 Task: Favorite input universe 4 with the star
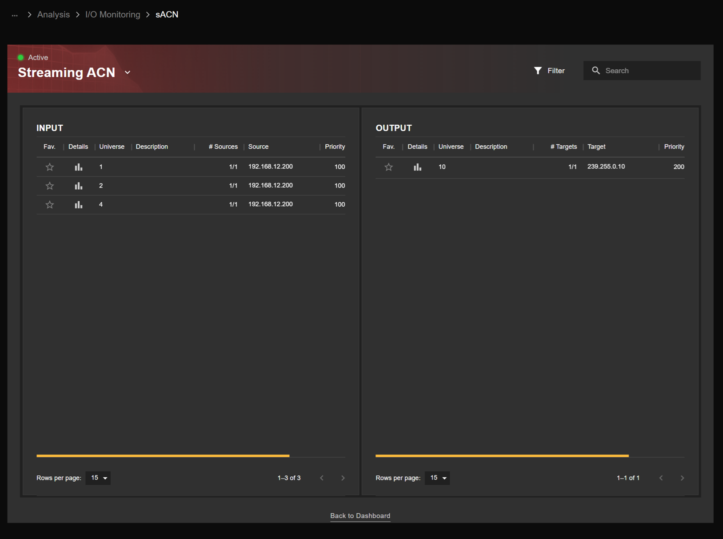point(50,204)
